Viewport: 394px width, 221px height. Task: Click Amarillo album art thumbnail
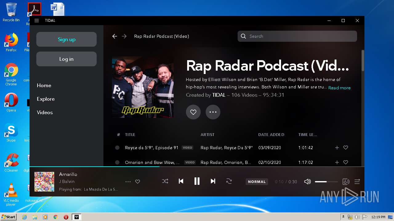(x=44, y=182)
